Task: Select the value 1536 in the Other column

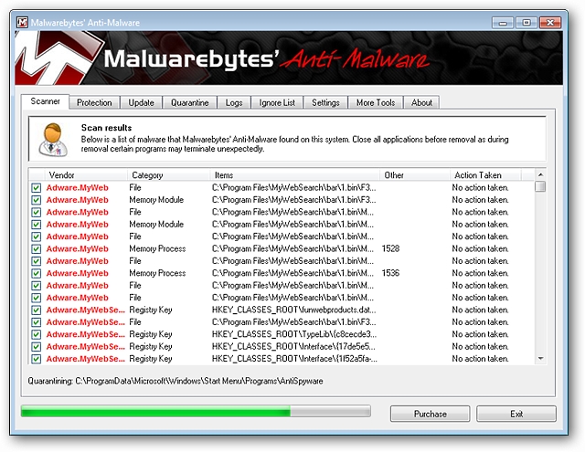Action: (x=390, y=274)
